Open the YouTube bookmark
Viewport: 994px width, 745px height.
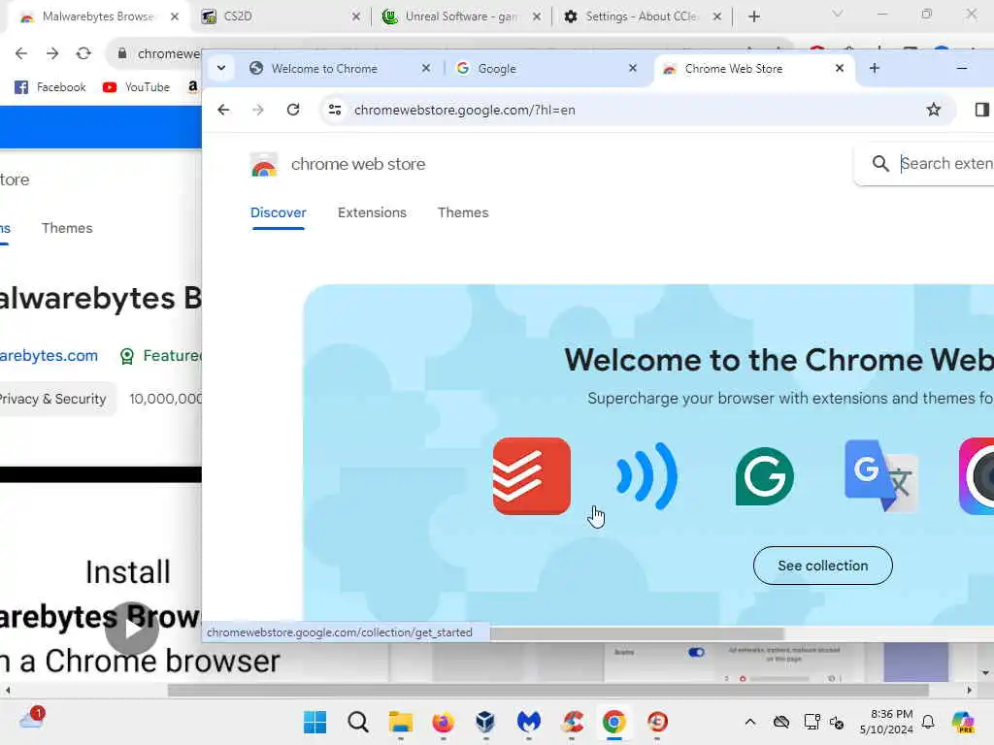click(x=136, y=86)
